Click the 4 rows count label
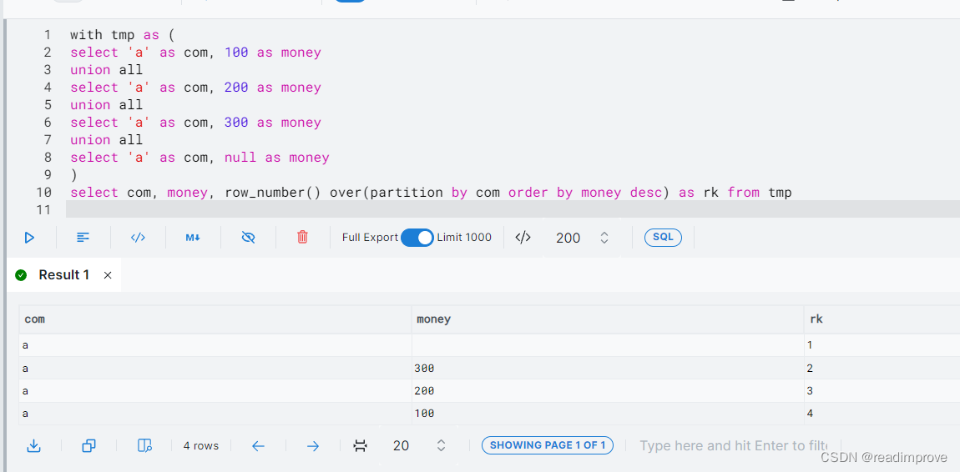The height and width of the screenshot is (472, 960). 201,445
